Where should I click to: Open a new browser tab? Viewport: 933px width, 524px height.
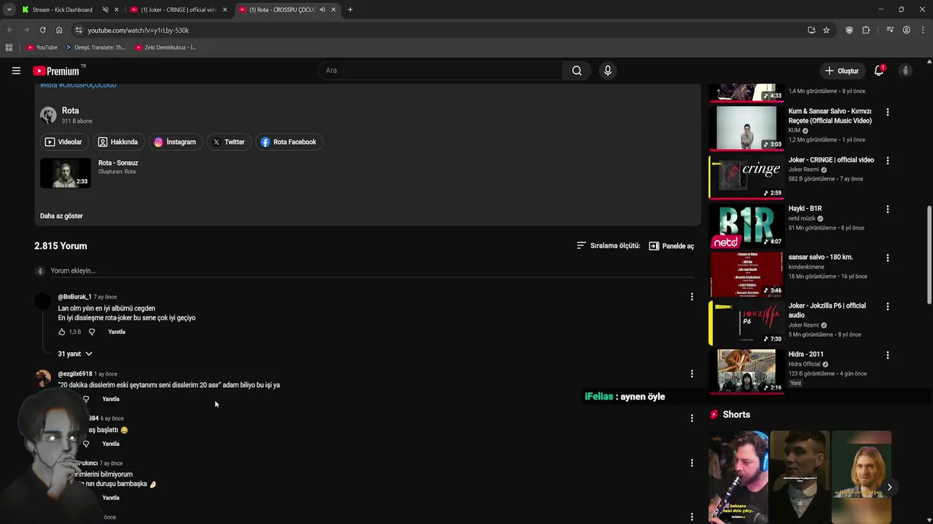pyautogui.click(x=350, y=9)
